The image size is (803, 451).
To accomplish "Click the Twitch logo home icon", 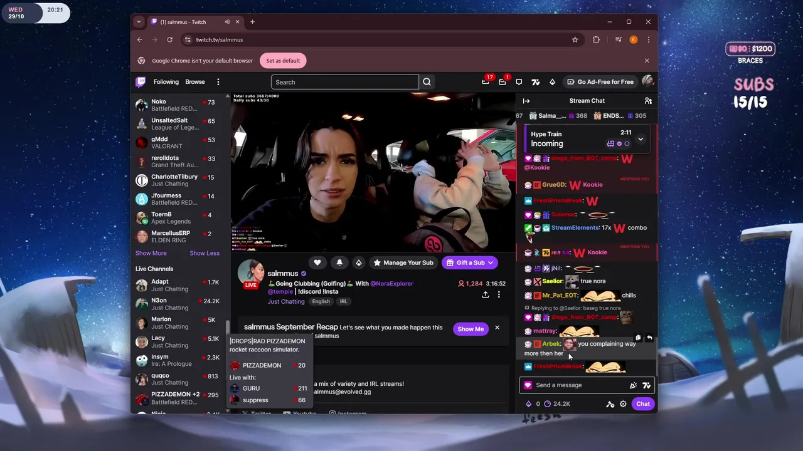I will pyautogui.click(x=141, y=82).
